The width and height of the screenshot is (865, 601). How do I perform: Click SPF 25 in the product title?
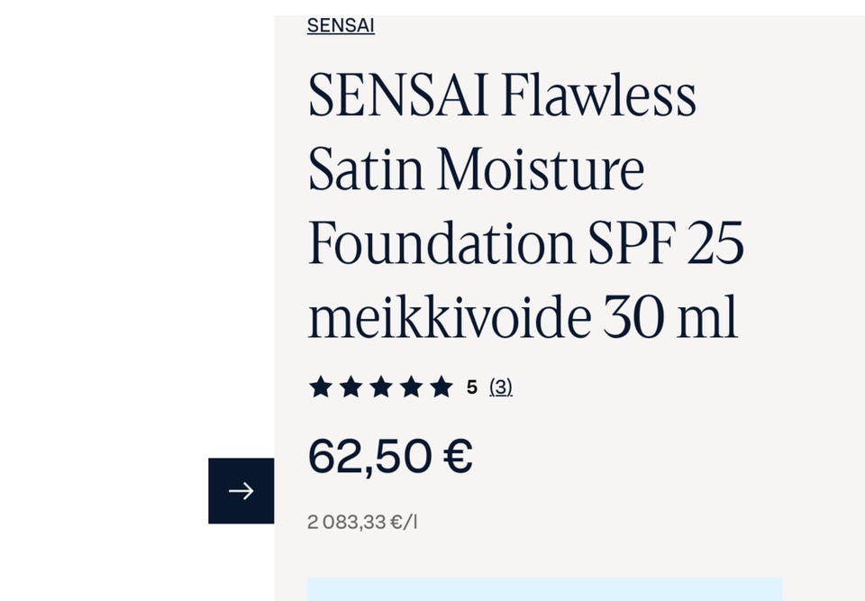pyautogui.click(x=666, y=243)
